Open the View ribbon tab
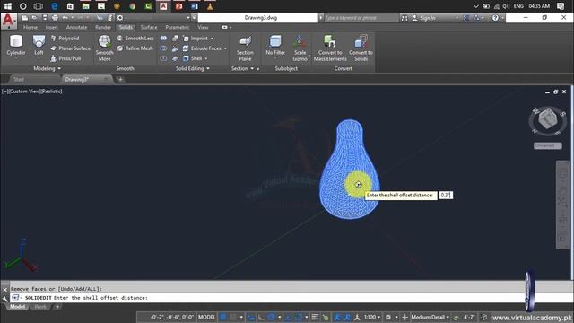Image resolution: width=574 pixels, height=323 pixels. 203,28
